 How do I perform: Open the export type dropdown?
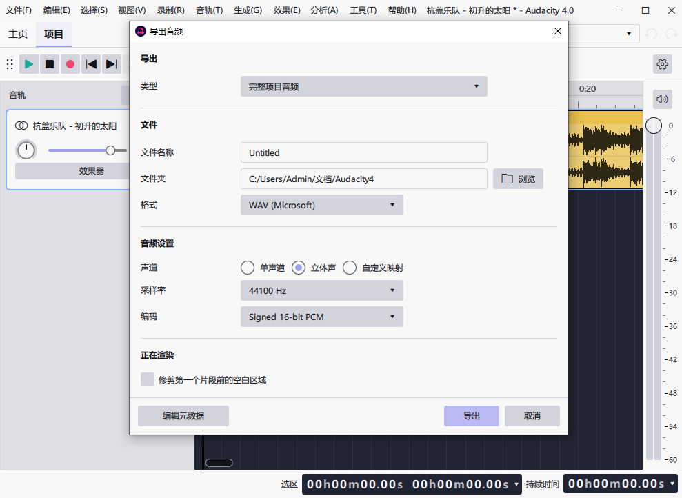tap(363, 86)
